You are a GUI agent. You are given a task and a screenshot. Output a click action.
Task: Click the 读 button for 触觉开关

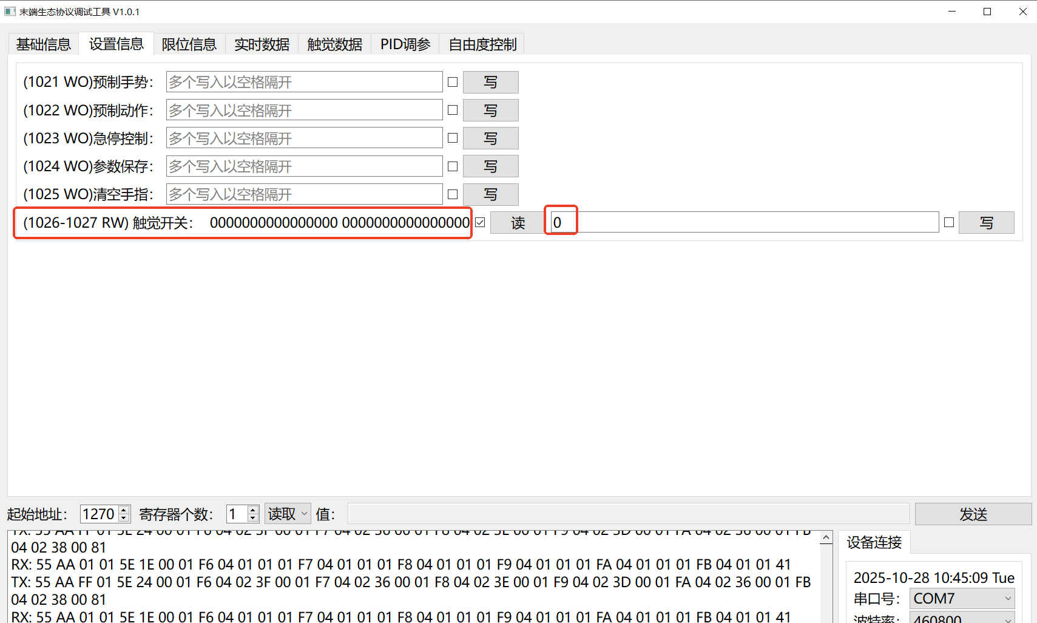point(517,223)
